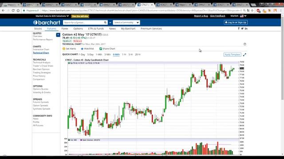Open the Futures Spreads link

point(41,102)
